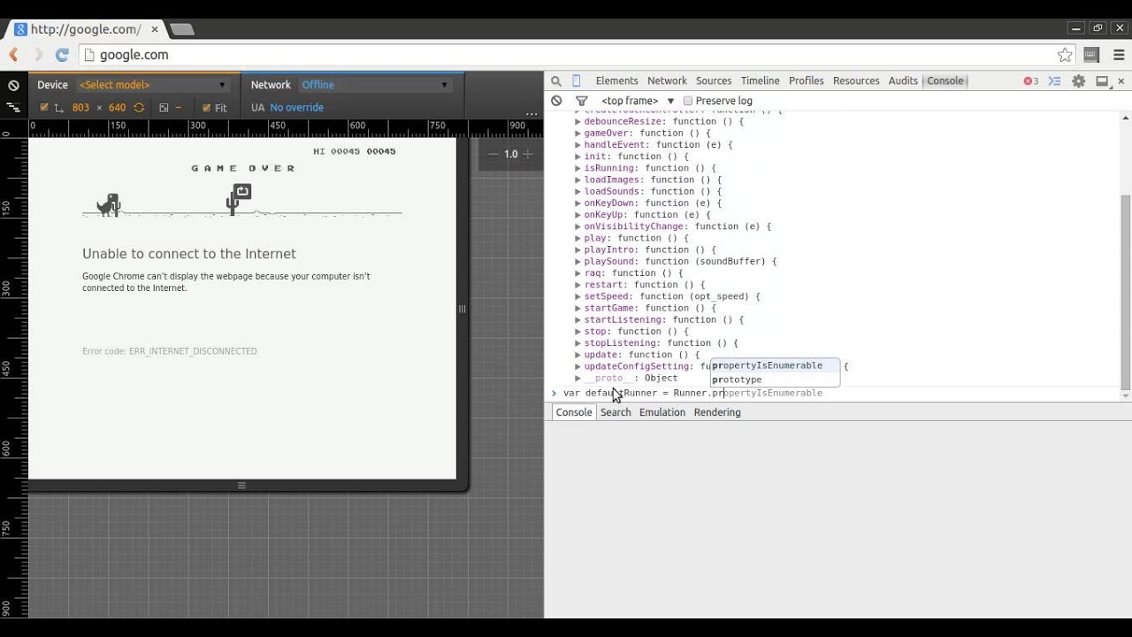Open the Chrome hamburger menu

tap(1119, 55)
